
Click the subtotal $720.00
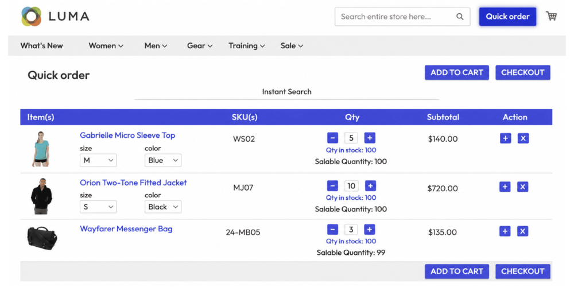pyautogui.click(x=443, y=188)
